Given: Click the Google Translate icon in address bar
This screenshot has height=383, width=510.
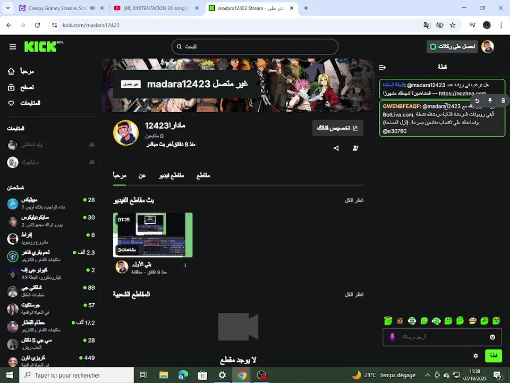Looking at the screenshot, I should (427, 25).
